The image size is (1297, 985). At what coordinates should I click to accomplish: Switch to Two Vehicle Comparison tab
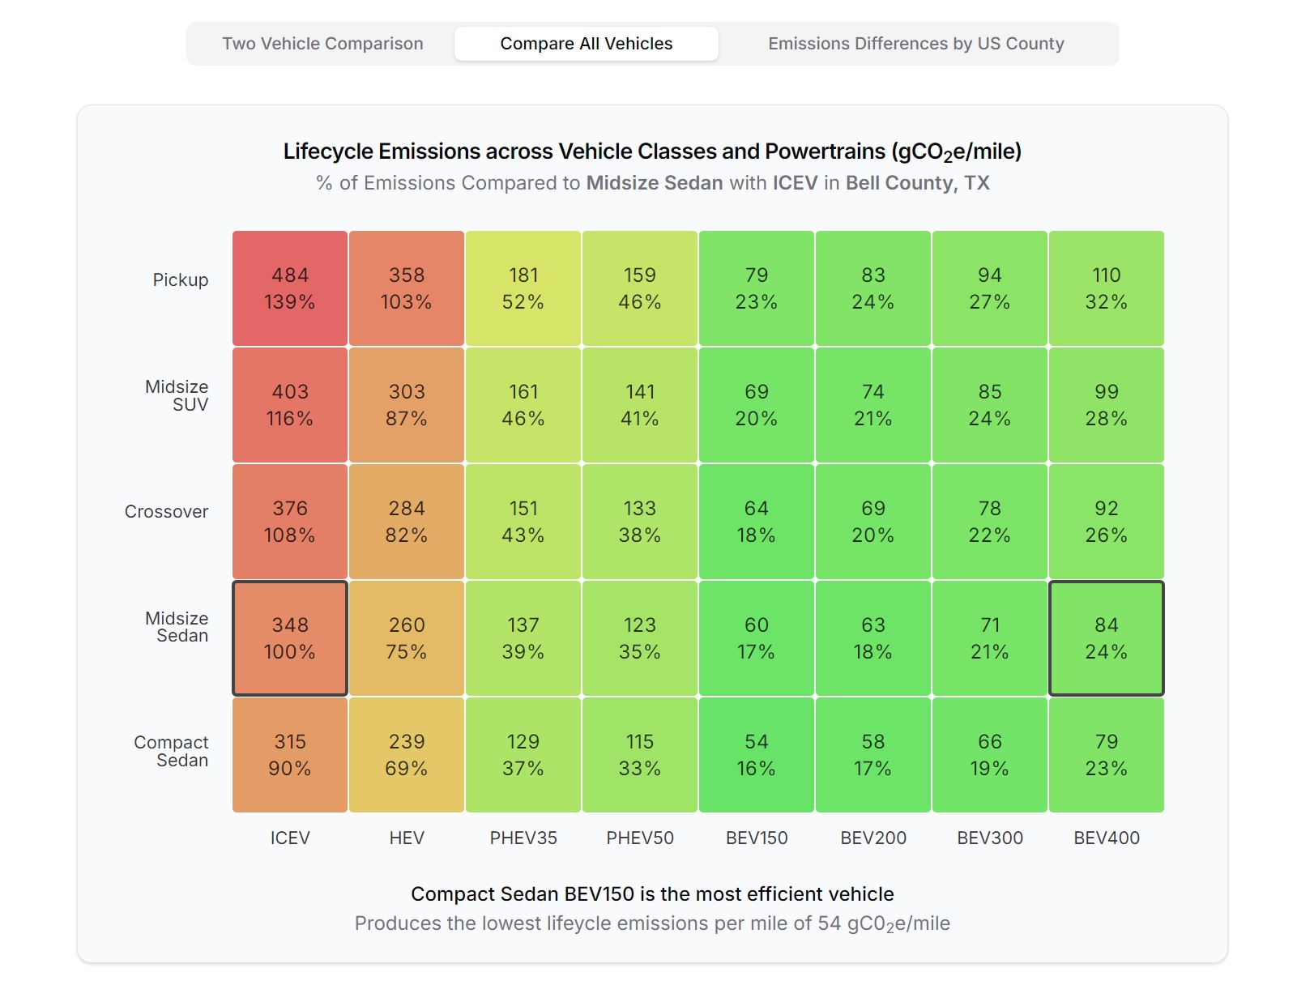pyautogui.click(x=322, y=44)
